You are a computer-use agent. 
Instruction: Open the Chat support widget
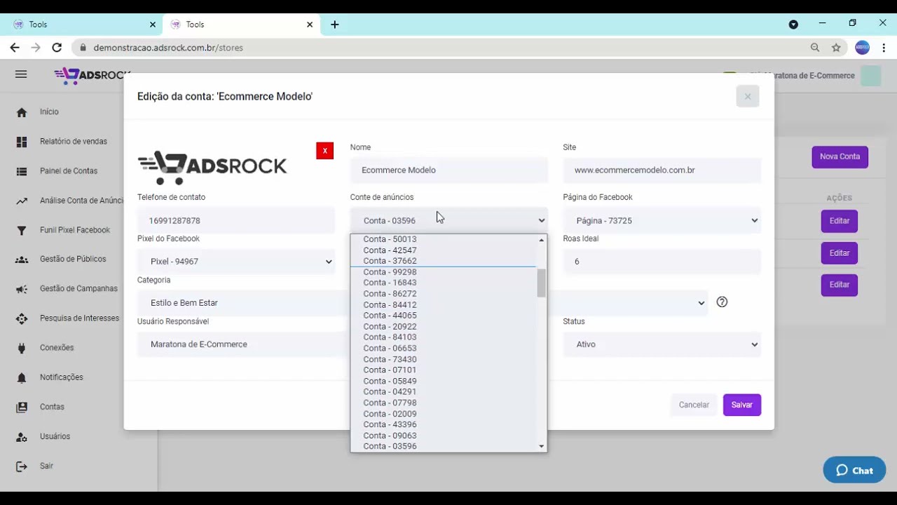pos(854,471)
